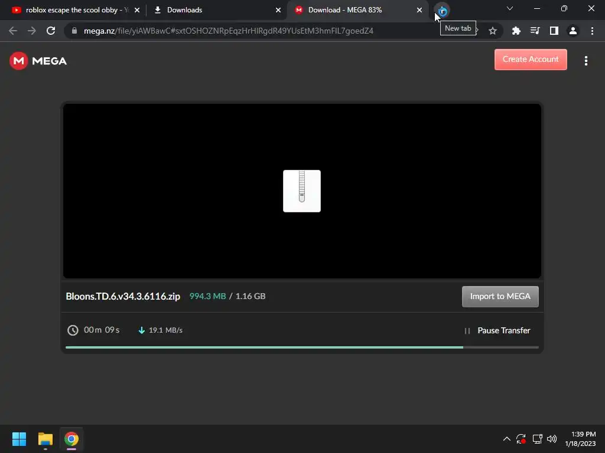Open the media control icon
Screen dimensions: 605x453
pos(535,31)
